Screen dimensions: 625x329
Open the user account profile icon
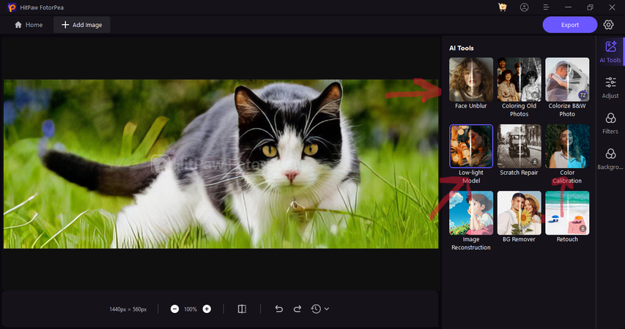pyautogui.click(x=524, y=7)
